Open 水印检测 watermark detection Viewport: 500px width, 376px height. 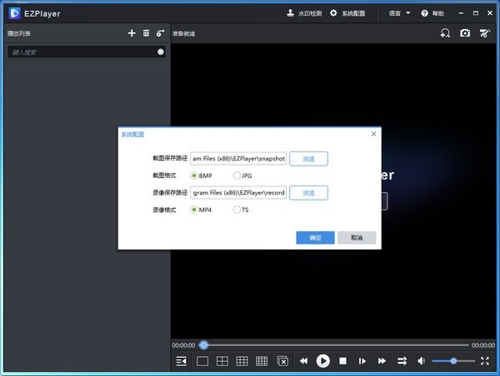point(303,13)
